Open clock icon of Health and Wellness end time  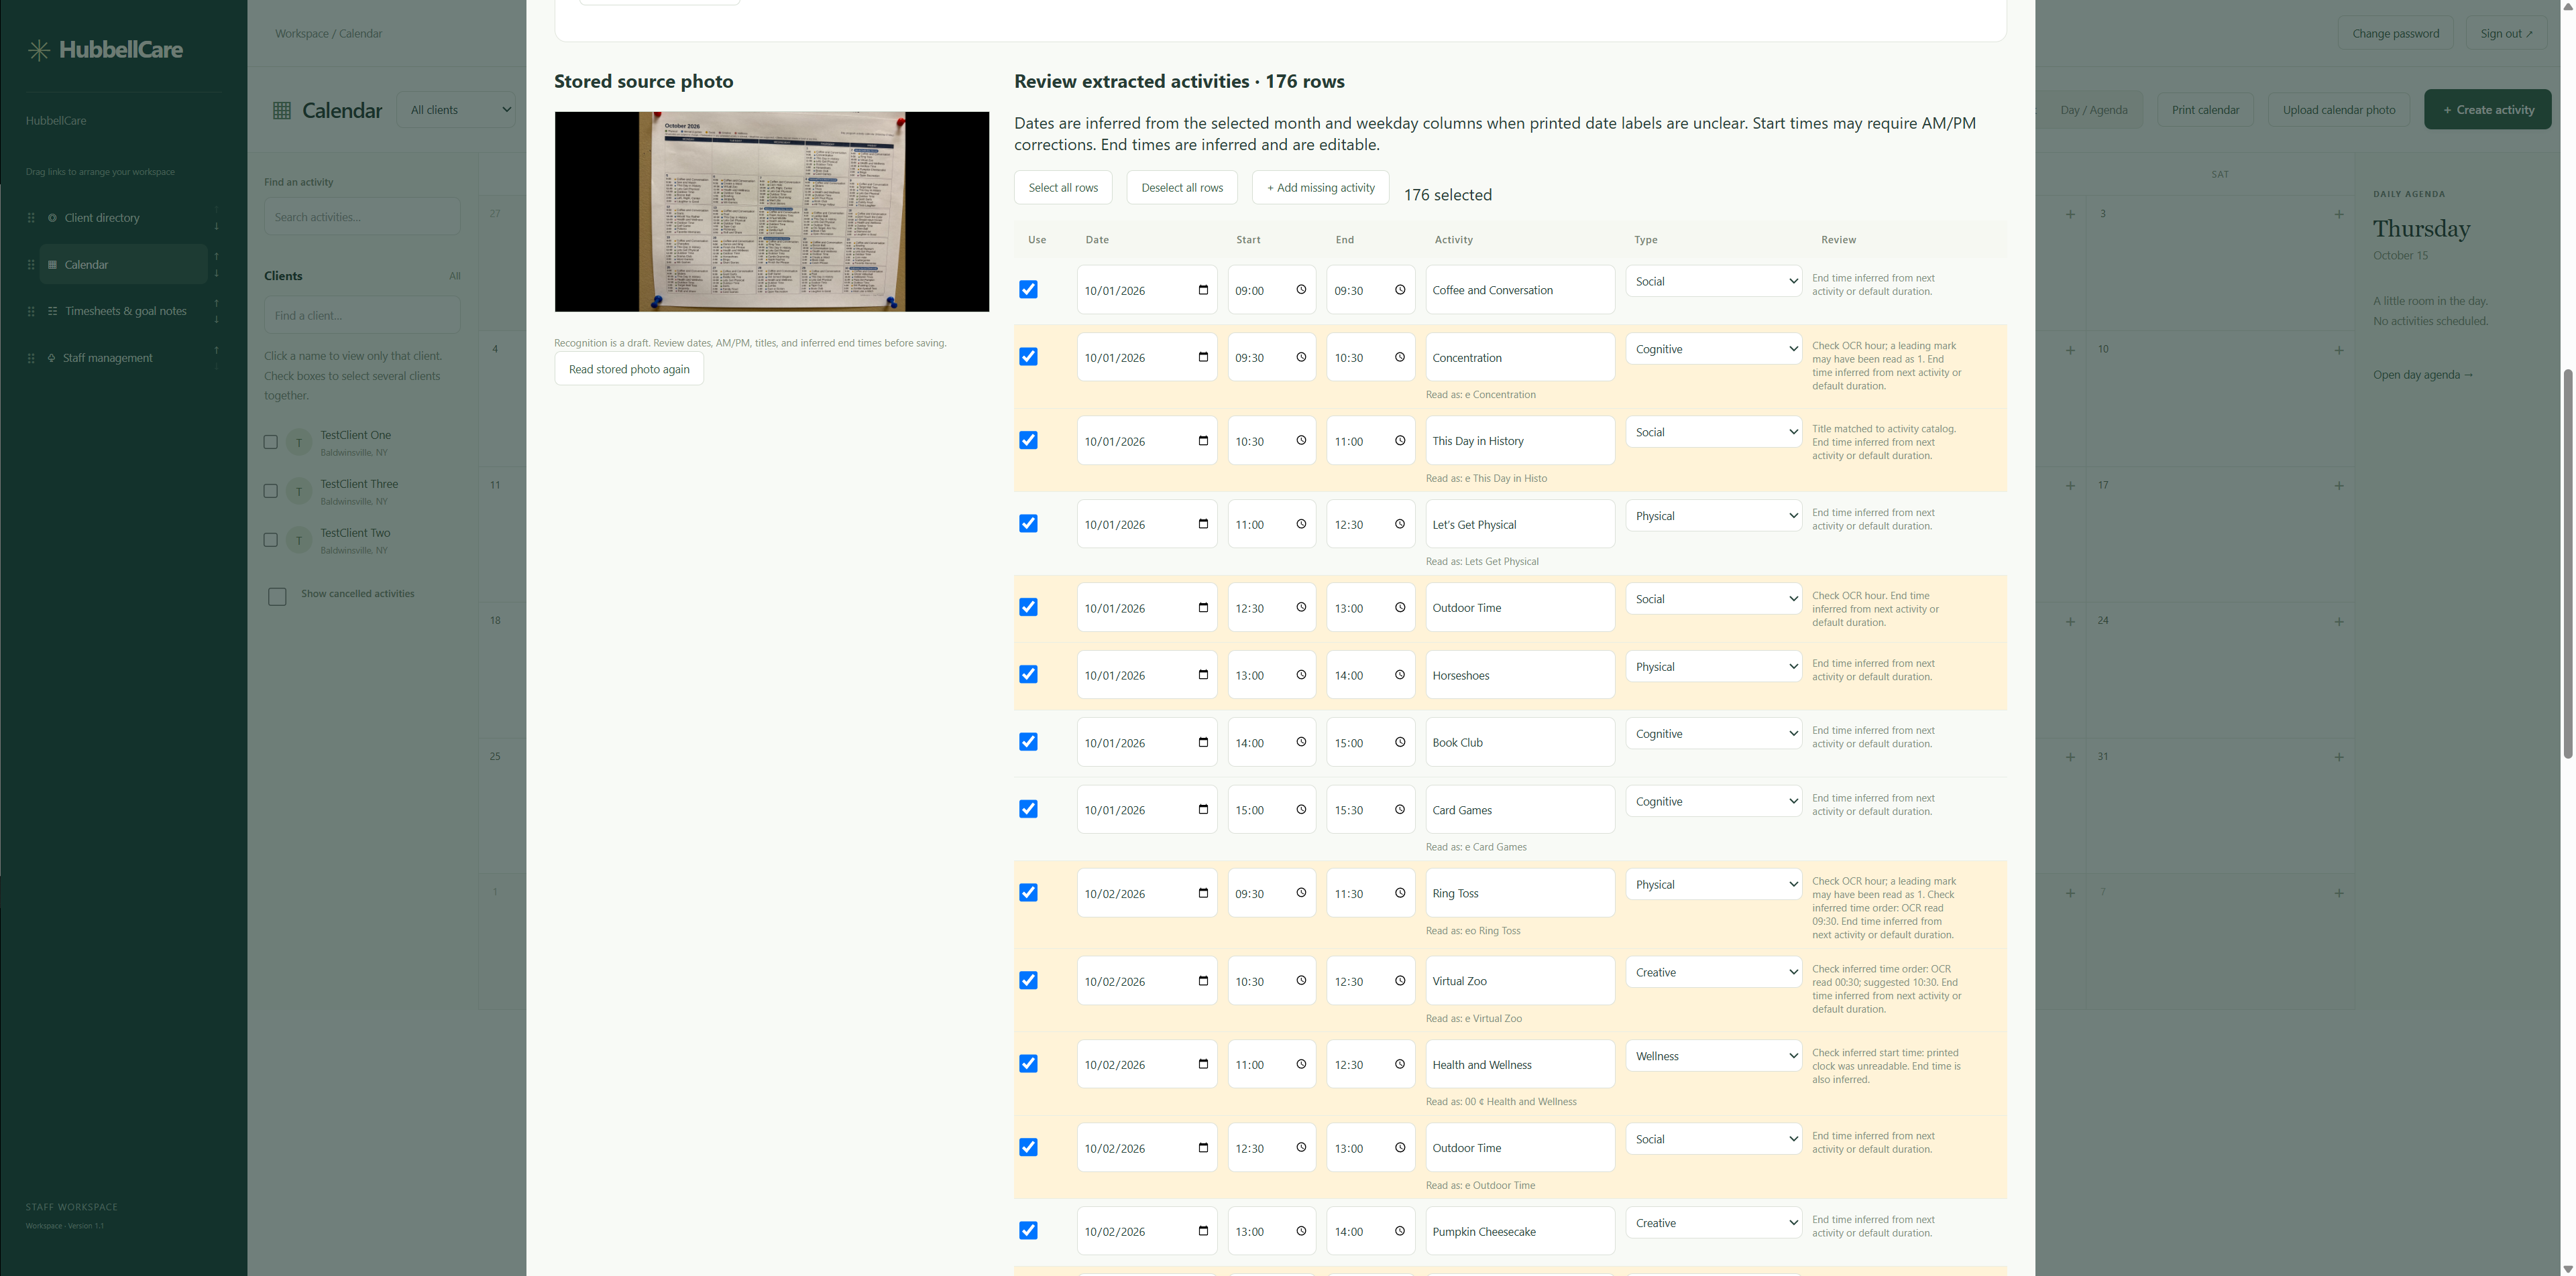point(1400,1064)
